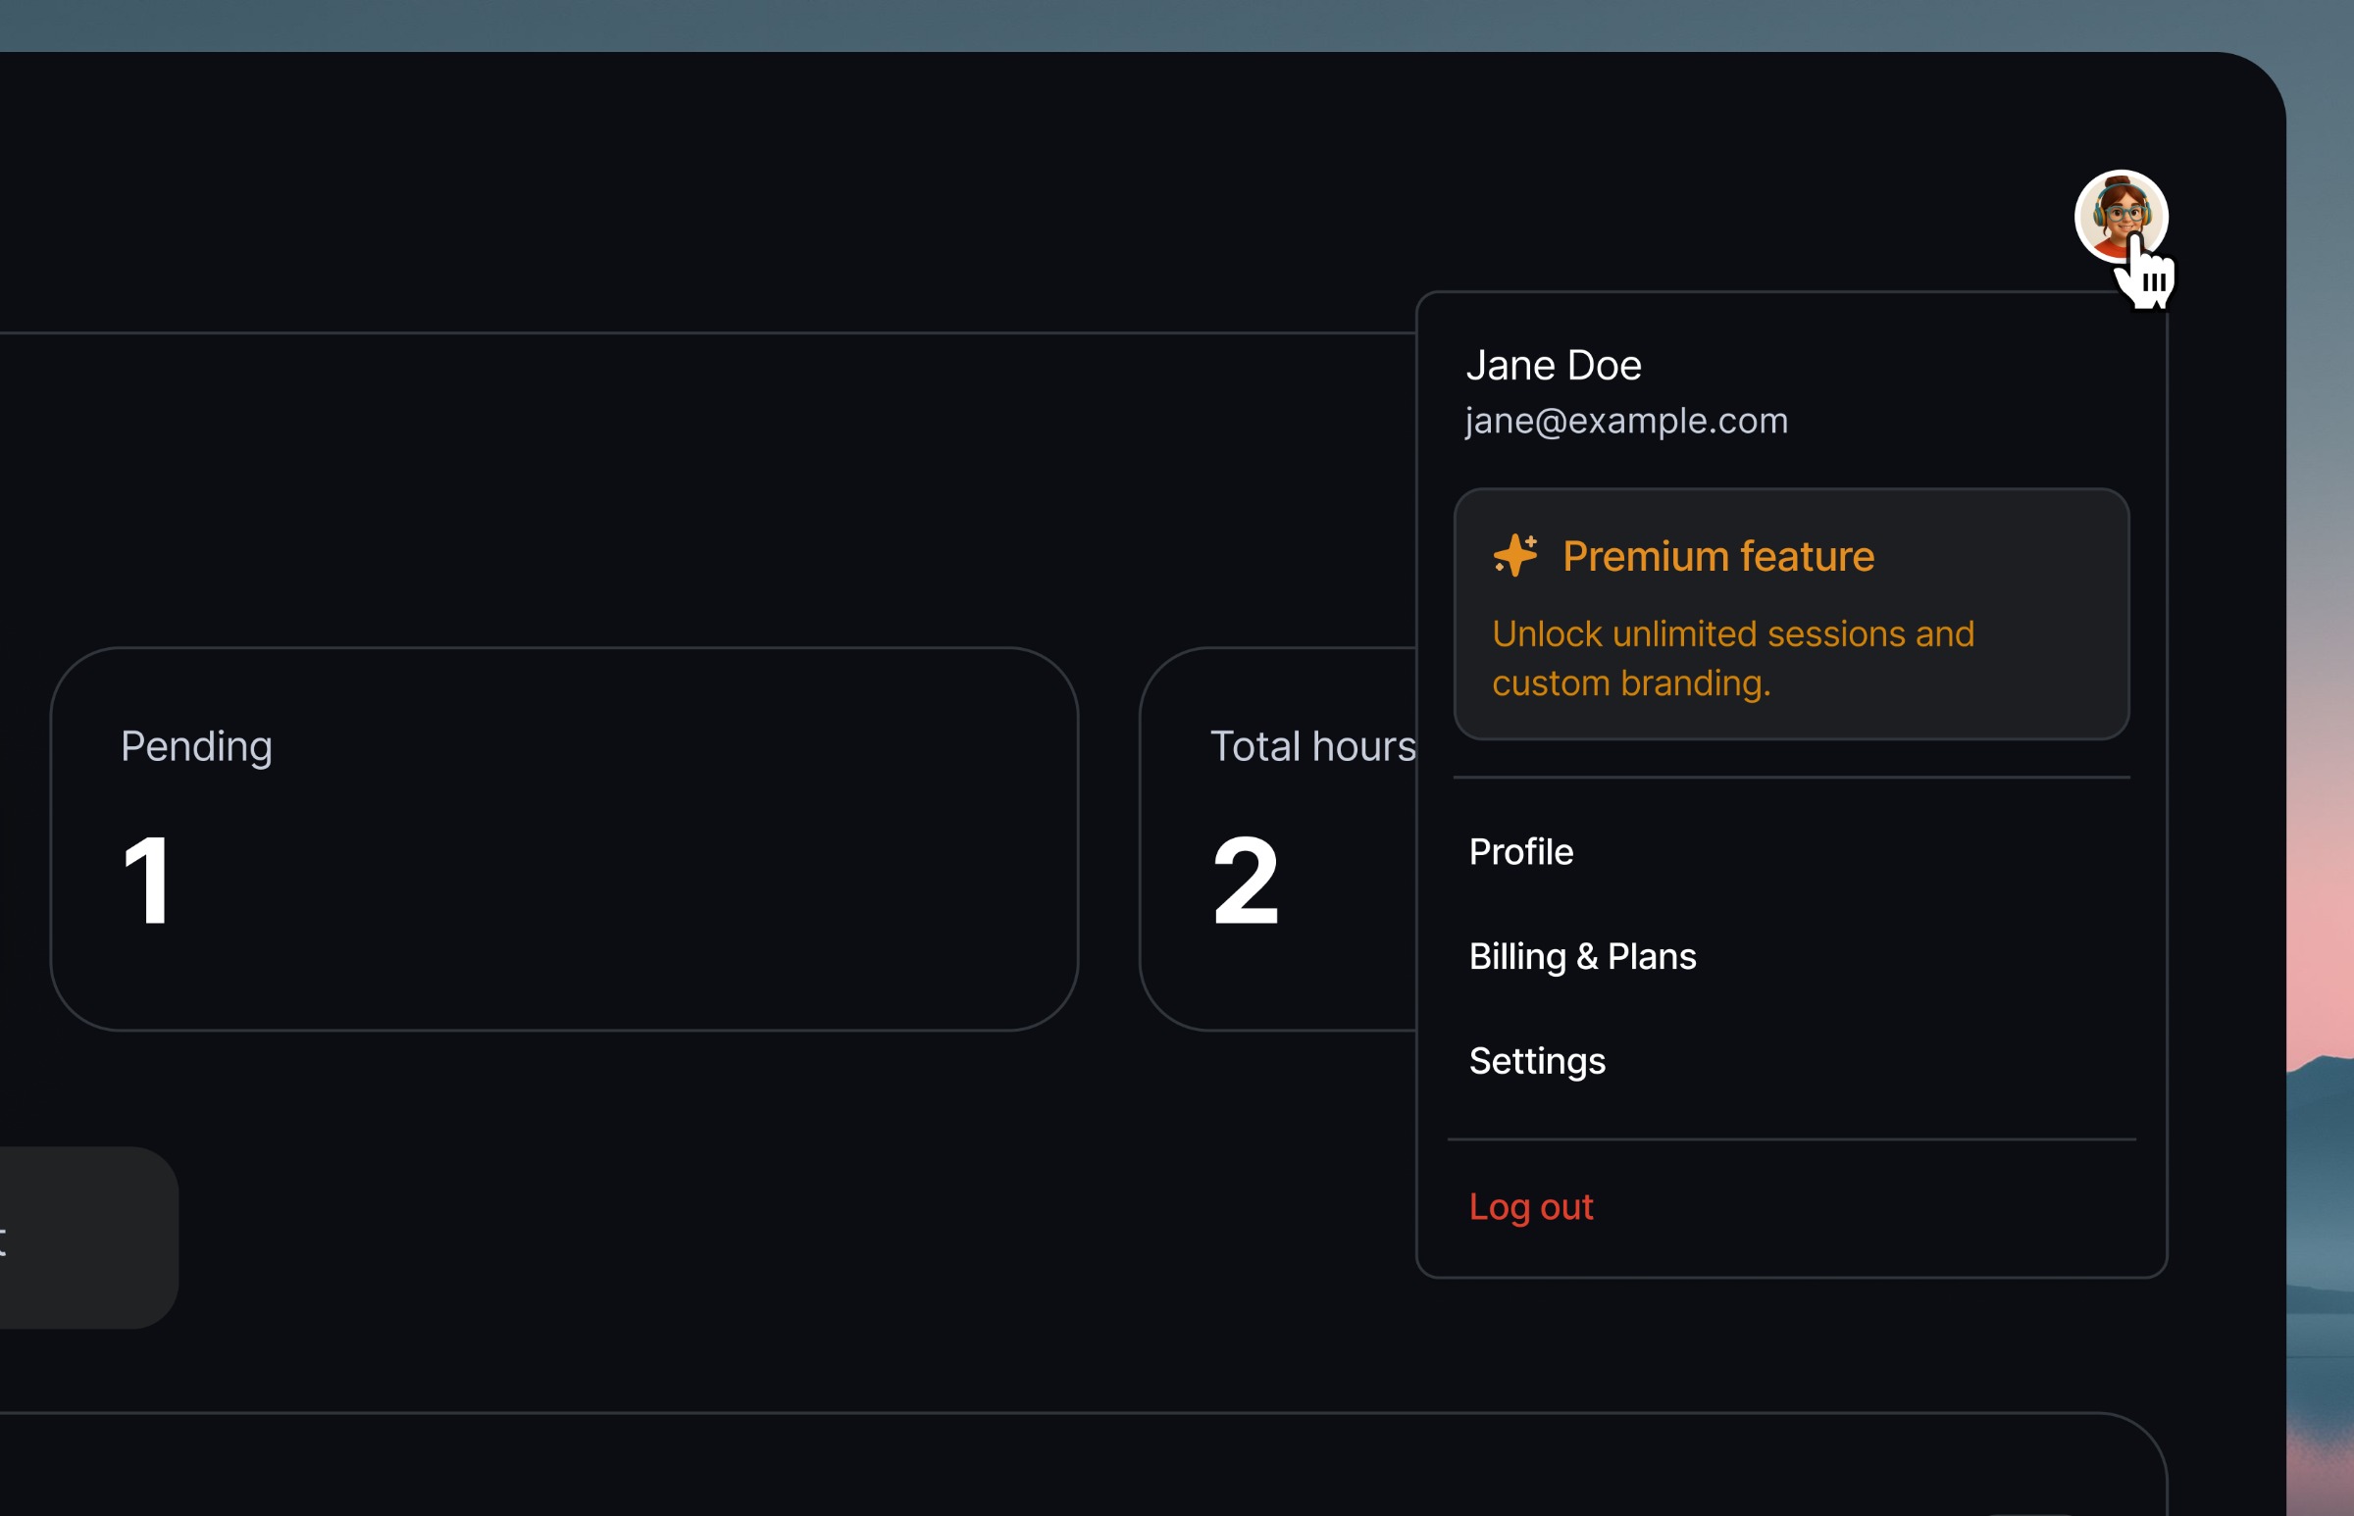Log out of the account
Image resolution: width=2354 pixels, height=1516 pixels.
click(1531, 1207)
